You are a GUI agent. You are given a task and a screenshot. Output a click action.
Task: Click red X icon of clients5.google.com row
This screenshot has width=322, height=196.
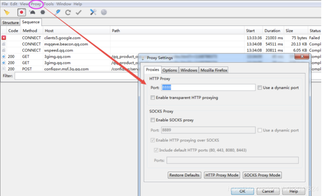pyautogui.click(x=4, y=38)
